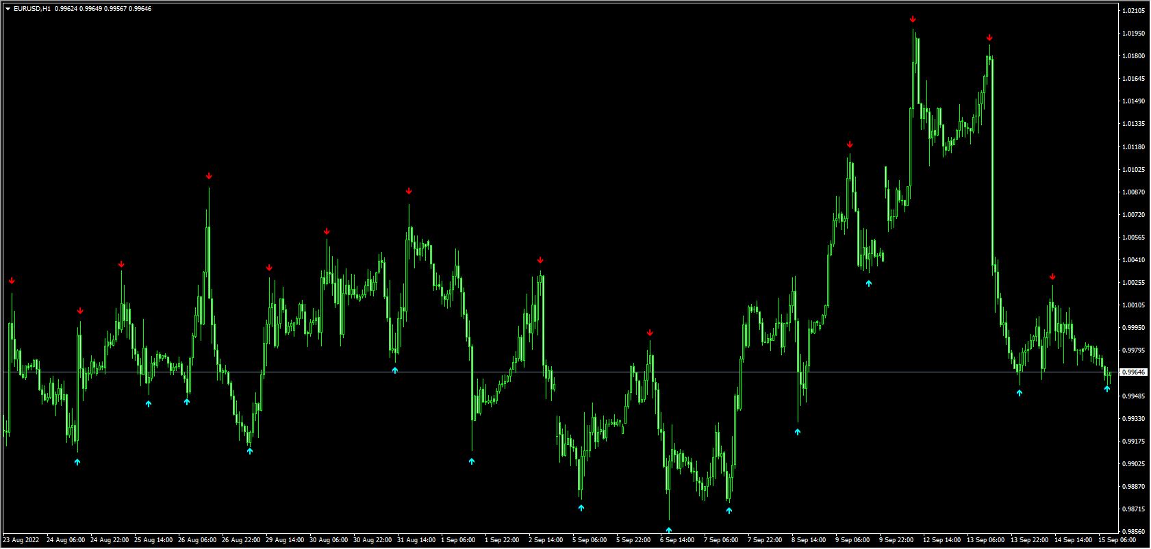The image size is (1151, 549).
Task: Click the 13 Sep 22:00 time label
Action: point(1030,540)
